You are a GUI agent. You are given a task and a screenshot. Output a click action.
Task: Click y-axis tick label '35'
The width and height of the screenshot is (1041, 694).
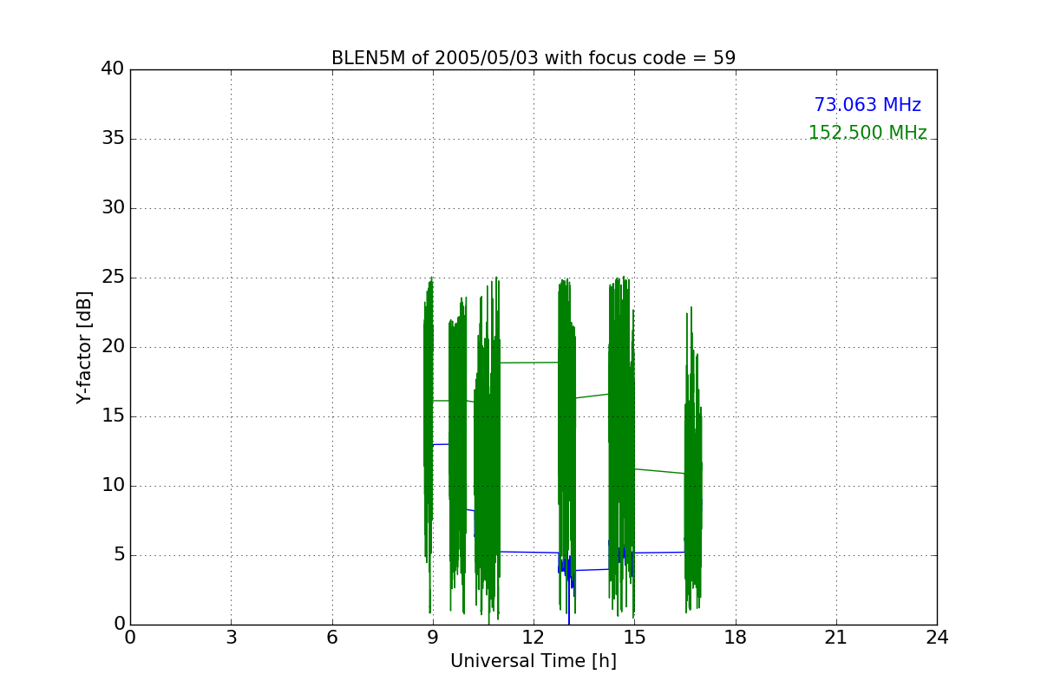coord(112,139)
